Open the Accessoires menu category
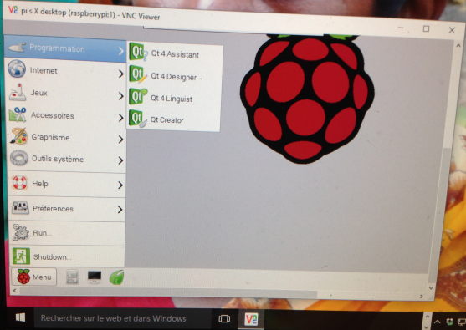 [x=66, y=116]
